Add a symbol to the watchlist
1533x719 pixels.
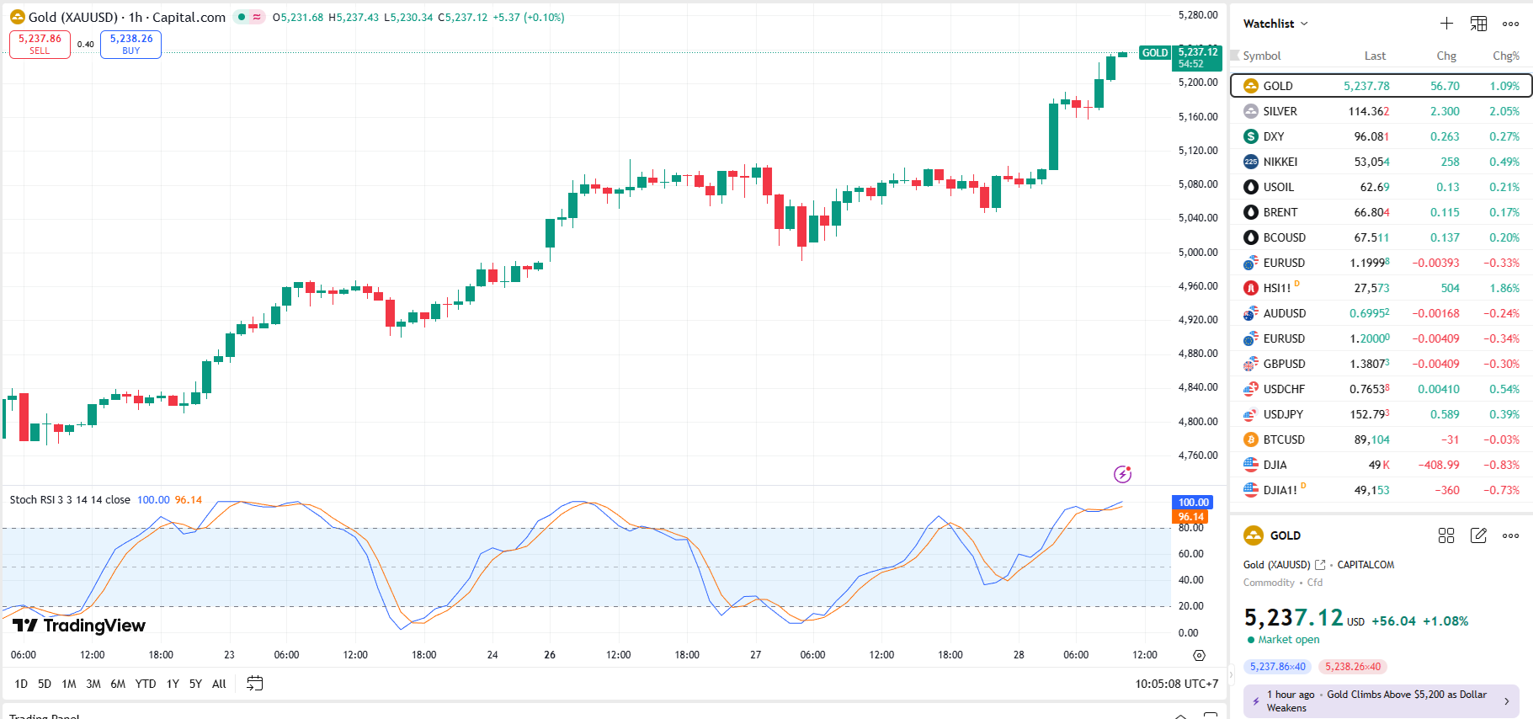click(1446, 24)
